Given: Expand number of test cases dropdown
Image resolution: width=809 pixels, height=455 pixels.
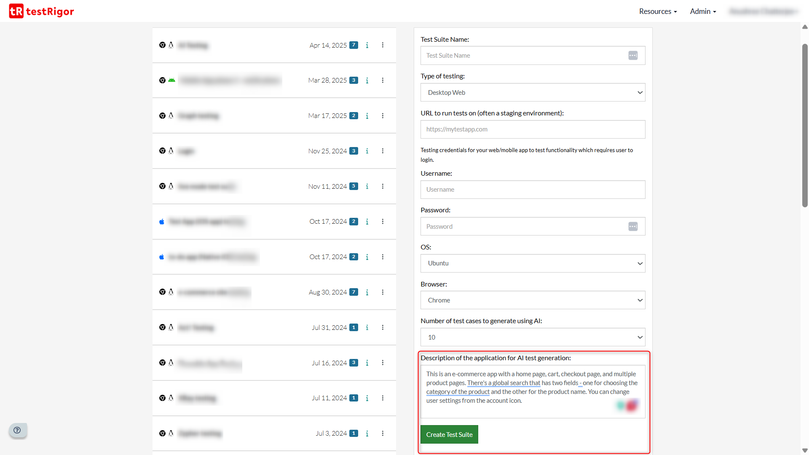Looking at the screenshot, I should (x=533, y=337).
